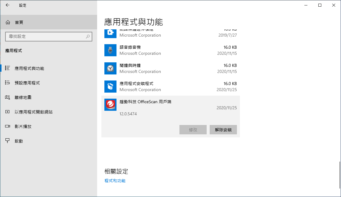
Task: Click the vertical scrollbar thumb
Action: click(340, 175)
